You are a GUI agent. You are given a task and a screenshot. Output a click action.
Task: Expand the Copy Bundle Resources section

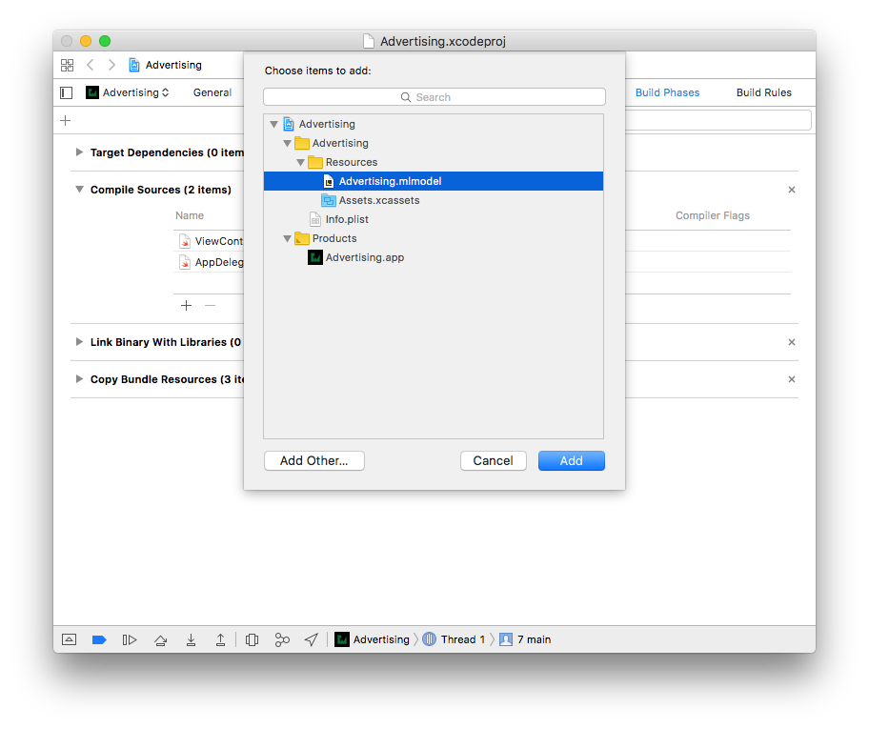click(x=79, y=379)
